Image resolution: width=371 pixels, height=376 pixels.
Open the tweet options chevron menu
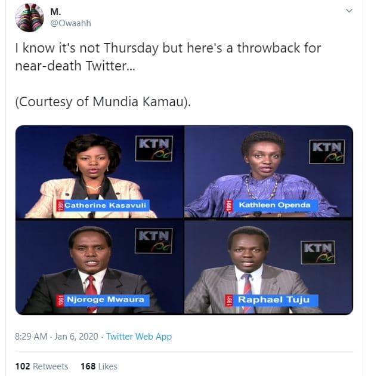pos(350,11)
